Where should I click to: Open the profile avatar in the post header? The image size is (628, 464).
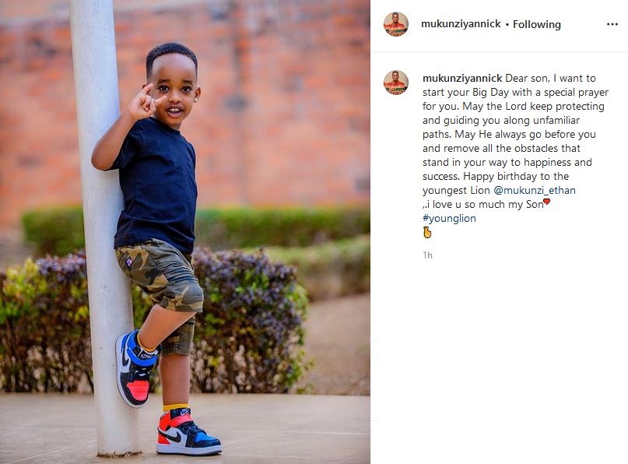tap(396, 24)
